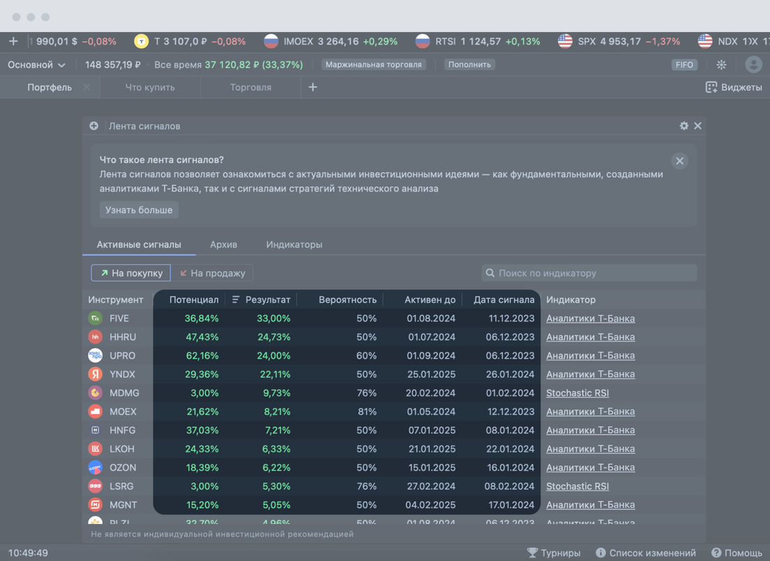Click the MOEX instrument logo
The width and height of the screenshot is (770, 561).
tap(96, 412)
